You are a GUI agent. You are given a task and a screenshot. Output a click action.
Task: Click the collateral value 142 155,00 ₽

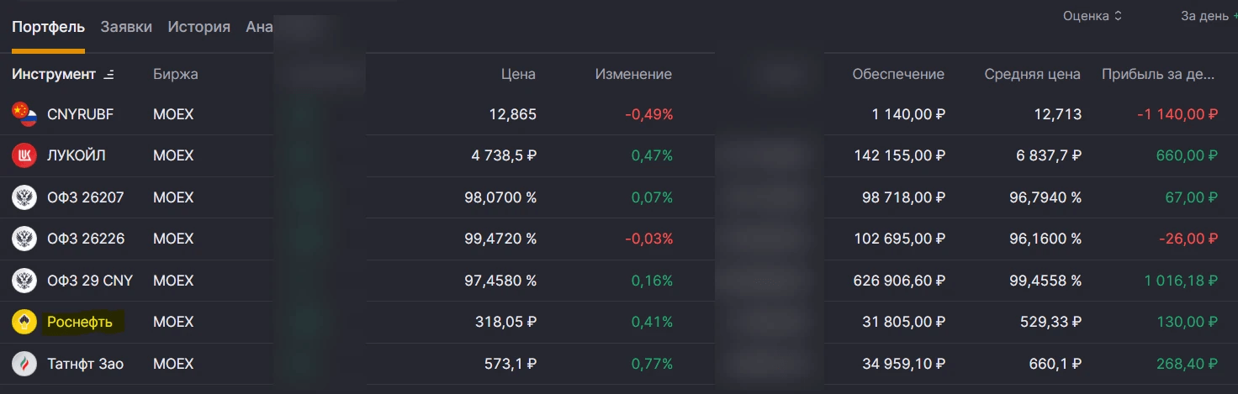(899, 155)
